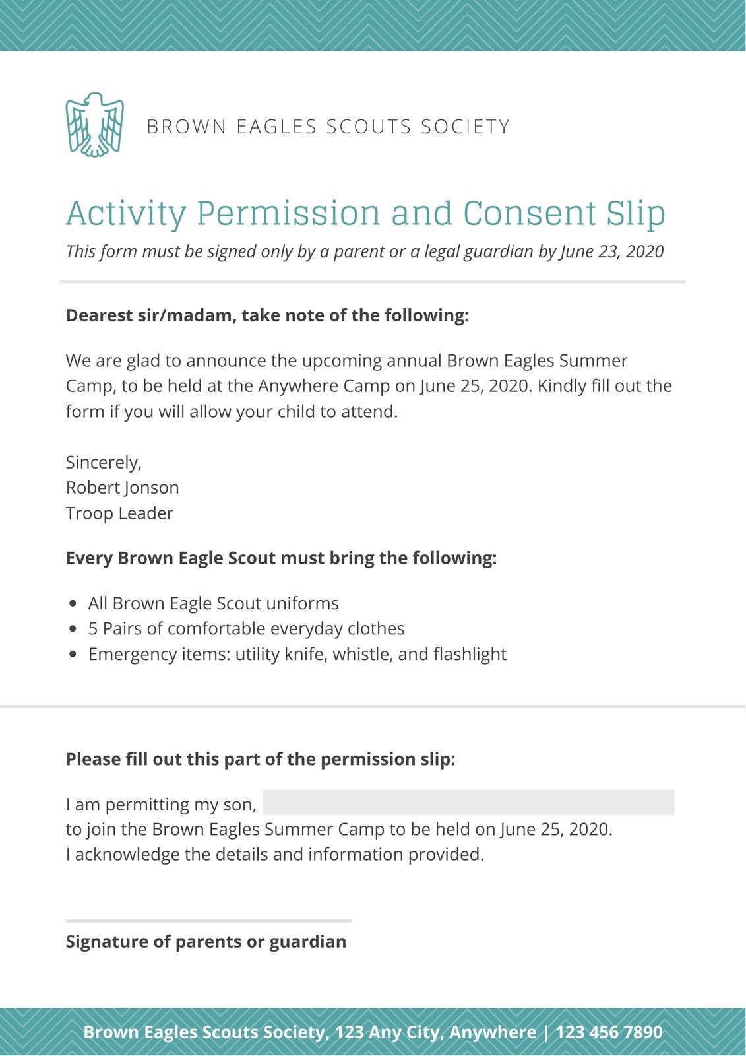
Task: Click the I acknowledge the details sentence
Action: point(275,855)
